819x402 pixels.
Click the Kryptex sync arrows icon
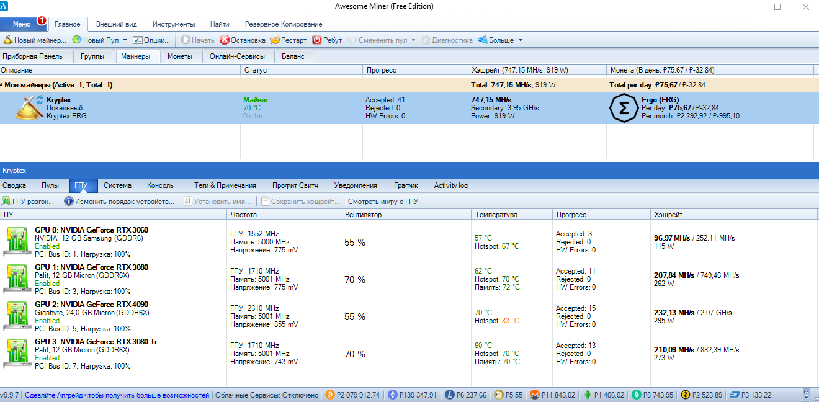pyautogui.click(x=40, y=100)
